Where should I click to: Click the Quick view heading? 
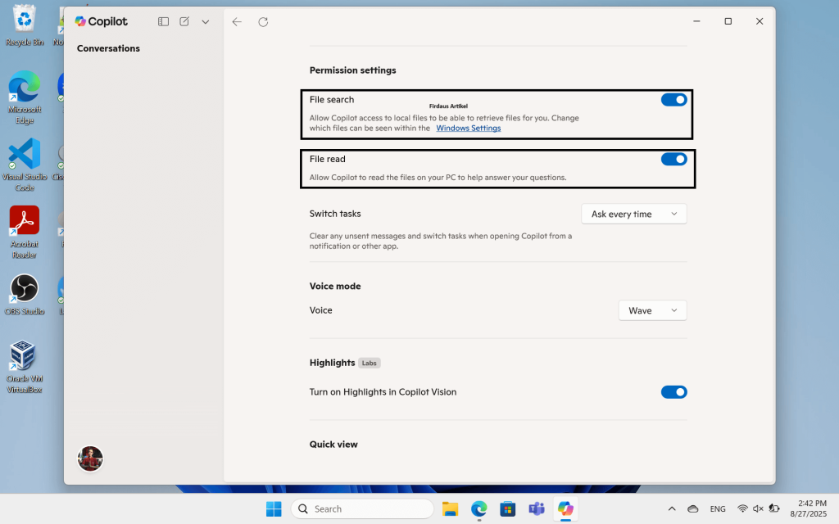tap(333, 445)
